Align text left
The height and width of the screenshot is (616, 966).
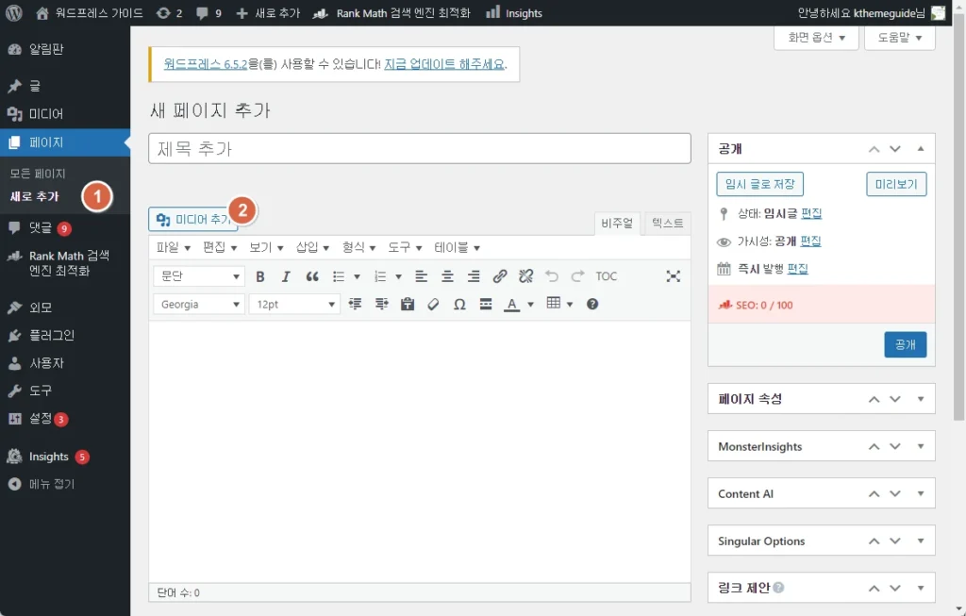[422, 276]
